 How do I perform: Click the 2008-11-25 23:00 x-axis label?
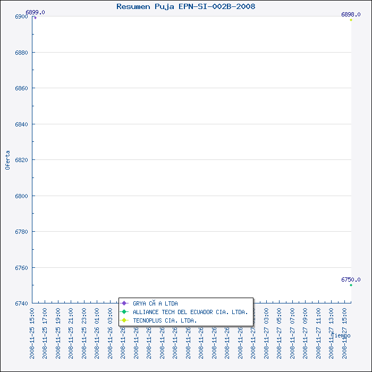point(84,333)
